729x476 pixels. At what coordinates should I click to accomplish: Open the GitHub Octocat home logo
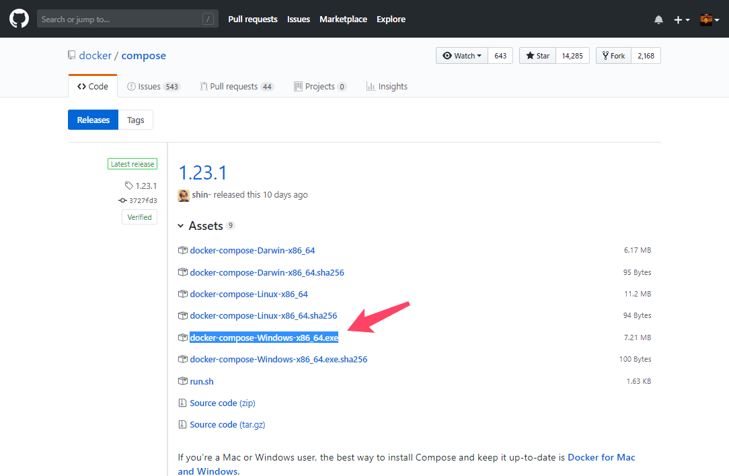tap(19, 19)
